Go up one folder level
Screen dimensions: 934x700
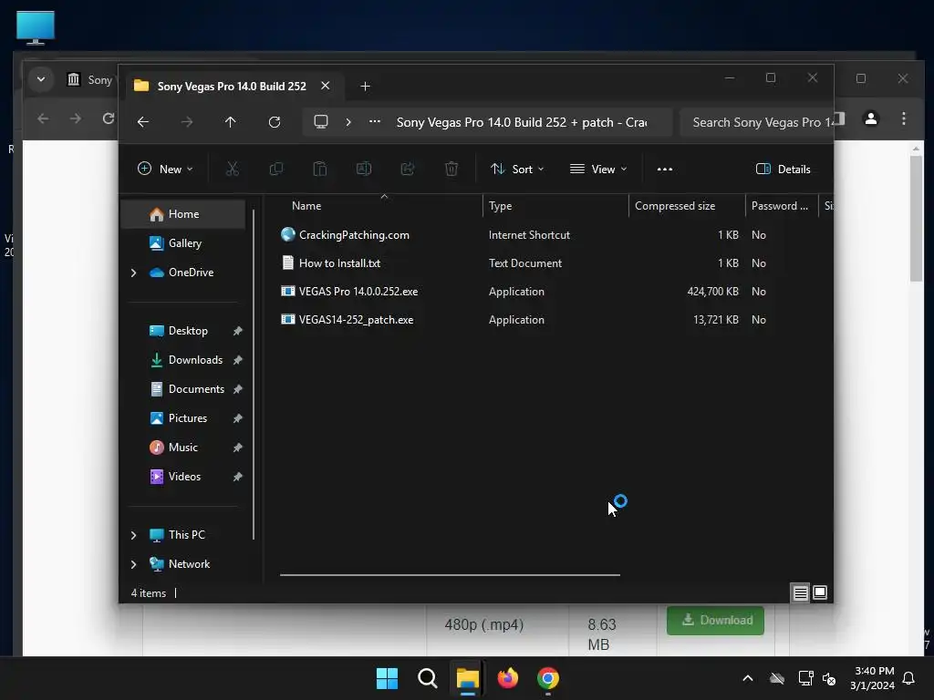coord(231,122)
